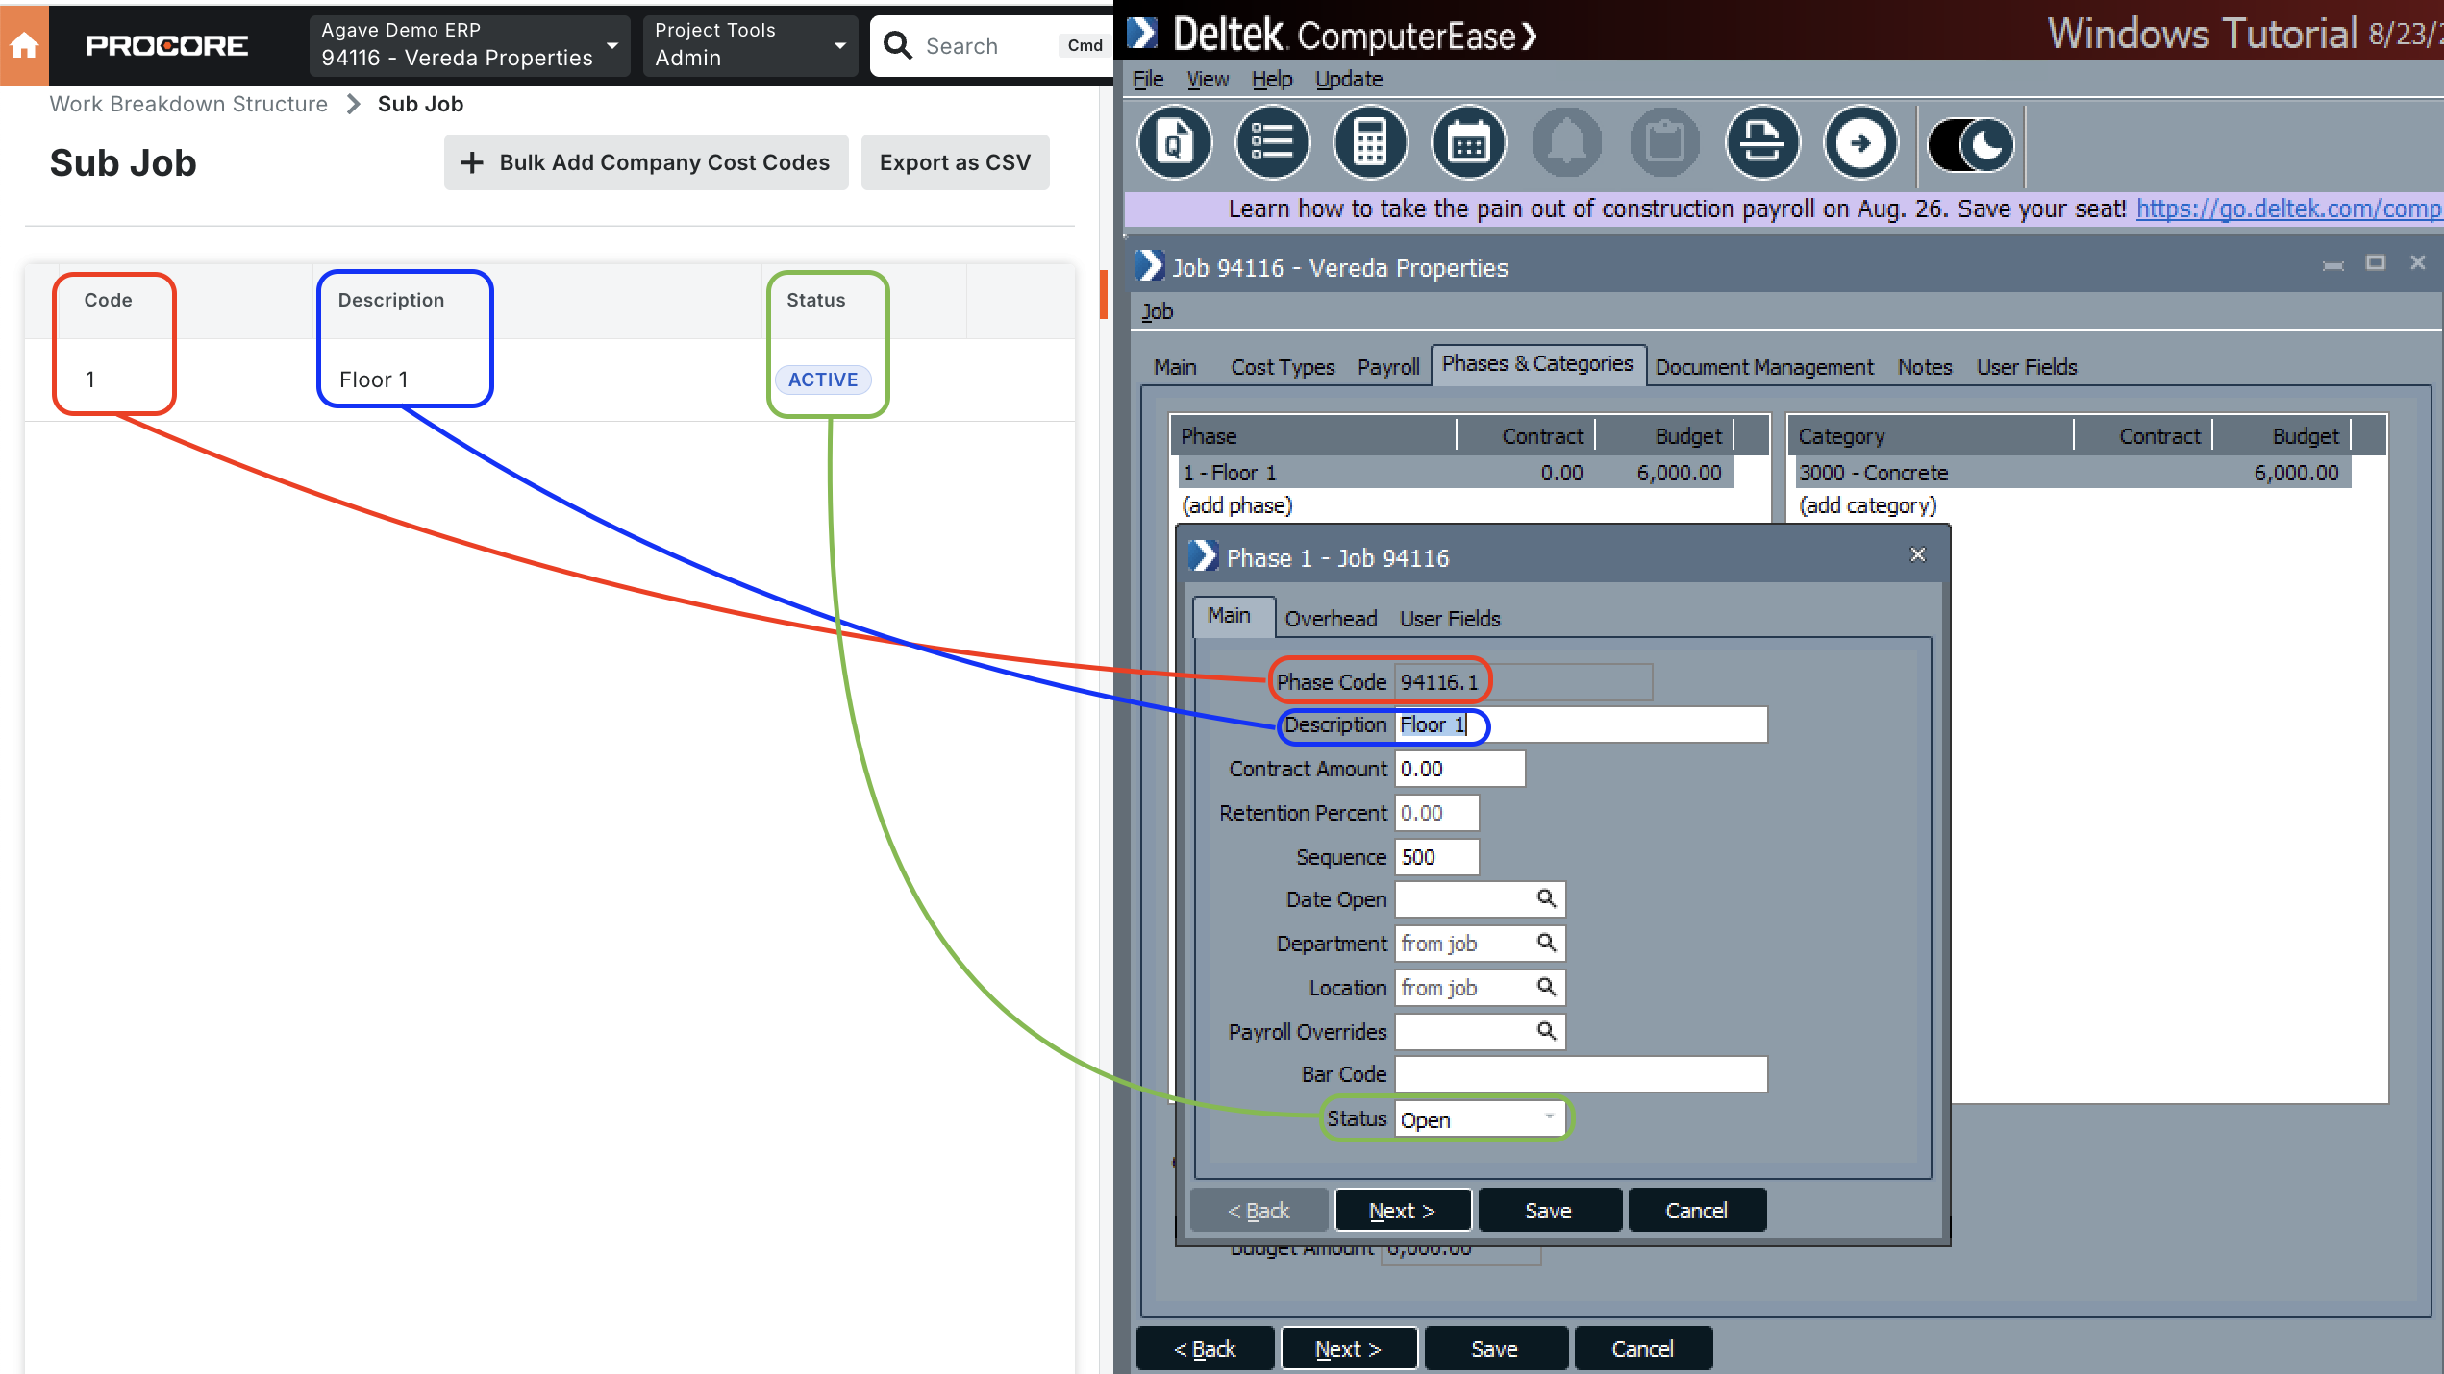Click the Procore logo
Screen dimensions: 2444x1374
(166, 45)
